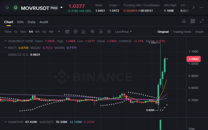Collapse the Vol(MOVR) indicator legend
The width and height of the screenshot is (208, 130).
5,122
